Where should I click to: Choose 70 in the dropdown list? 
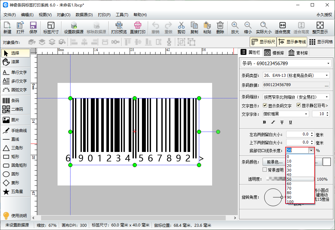point(300,188)
